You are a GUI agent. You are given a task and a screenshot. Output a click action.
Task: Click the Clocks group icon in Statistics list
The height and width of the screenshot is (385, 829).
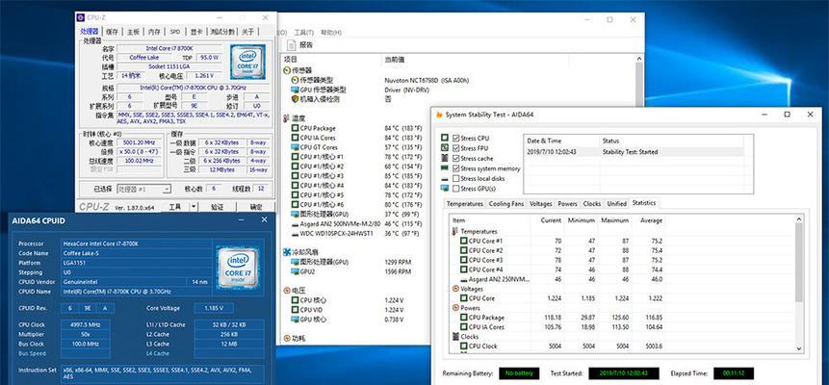pyautogui.click(x=455, y=336)
